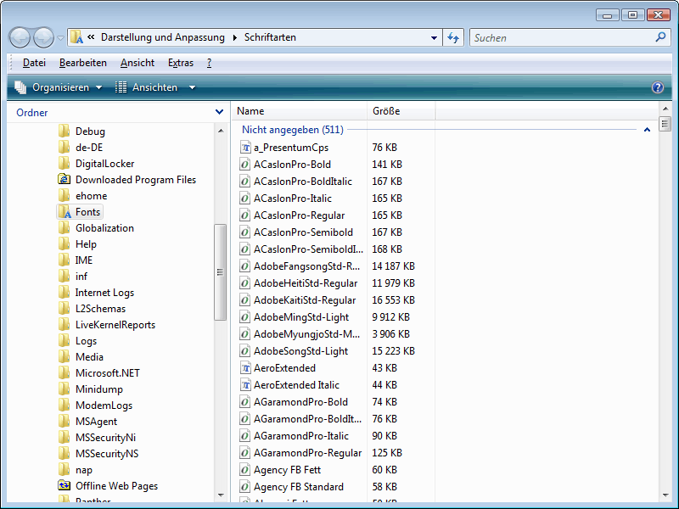Open the Extras menu
This screenshot has height=509, width=679.
pos(180,63)
